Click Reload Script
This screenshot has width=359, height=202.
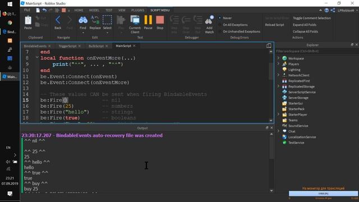tap(274, 25)
